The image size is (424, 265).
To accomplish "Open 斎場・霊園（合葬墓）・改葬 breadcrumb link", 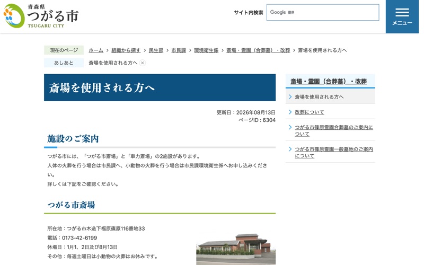I will click(x=258, y=50).
